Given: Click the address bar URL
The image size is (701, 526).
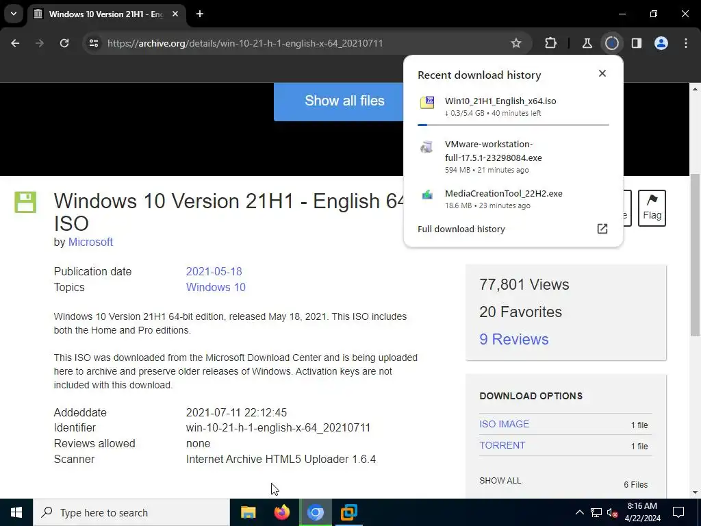Looking at the screenshot, I should click(245, 43).
